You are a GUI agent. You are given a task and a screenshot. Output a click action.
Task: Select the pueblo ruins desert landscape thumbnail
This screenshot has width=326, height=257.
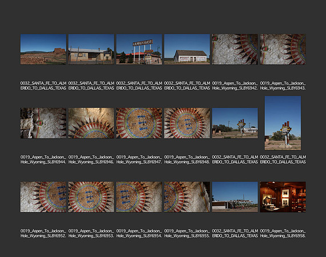tap(43, 50)
